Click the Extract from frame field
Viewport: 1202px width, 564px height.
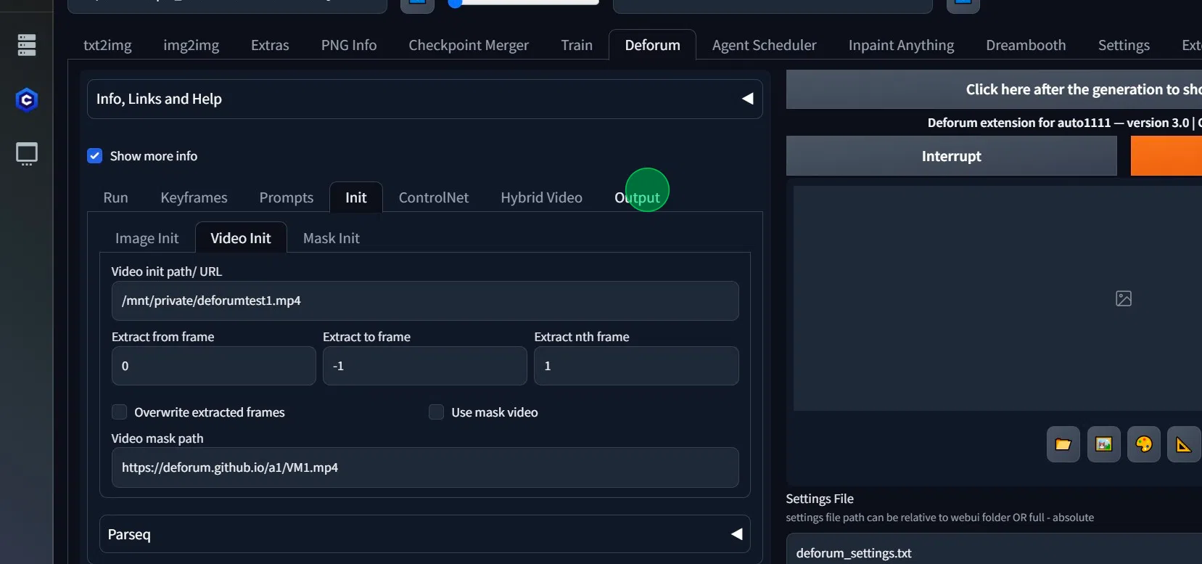pyautogui.click(x=214, y=366)
